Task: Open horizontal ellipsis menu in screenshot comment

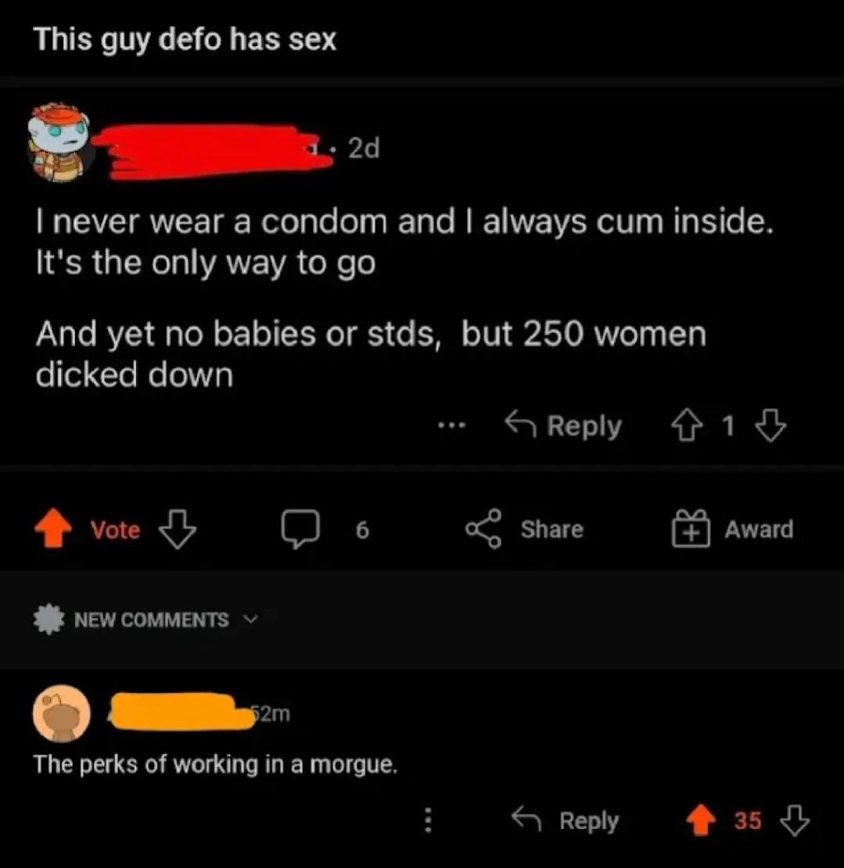Action: click(x=451, y=426)
